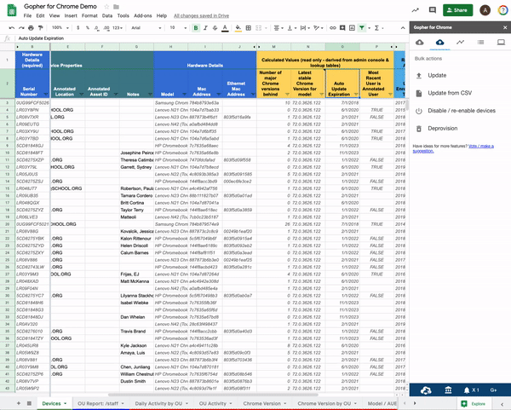Insert a comment

[x=342, y=28]
